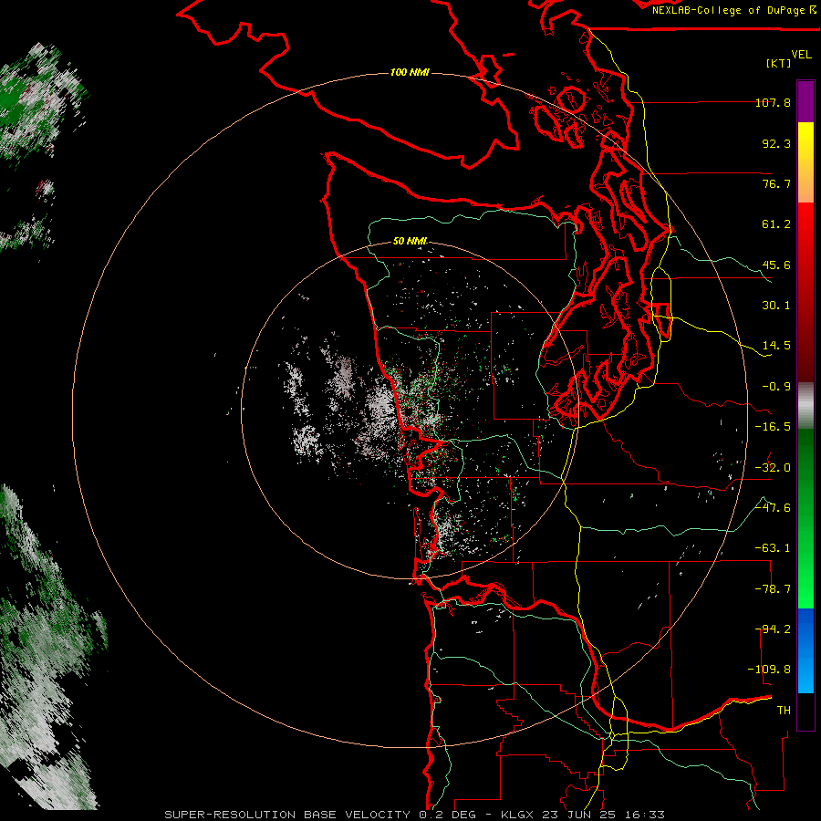This screenshot has height=821, width=821.
Task: Click the 76.7 velocity scale value
Action: coord(776,183)
